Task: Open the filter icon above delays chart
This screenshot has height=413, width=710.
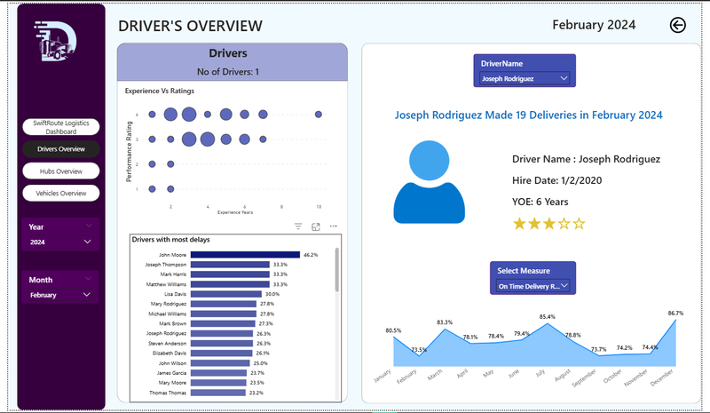Action: pos(298,226)
